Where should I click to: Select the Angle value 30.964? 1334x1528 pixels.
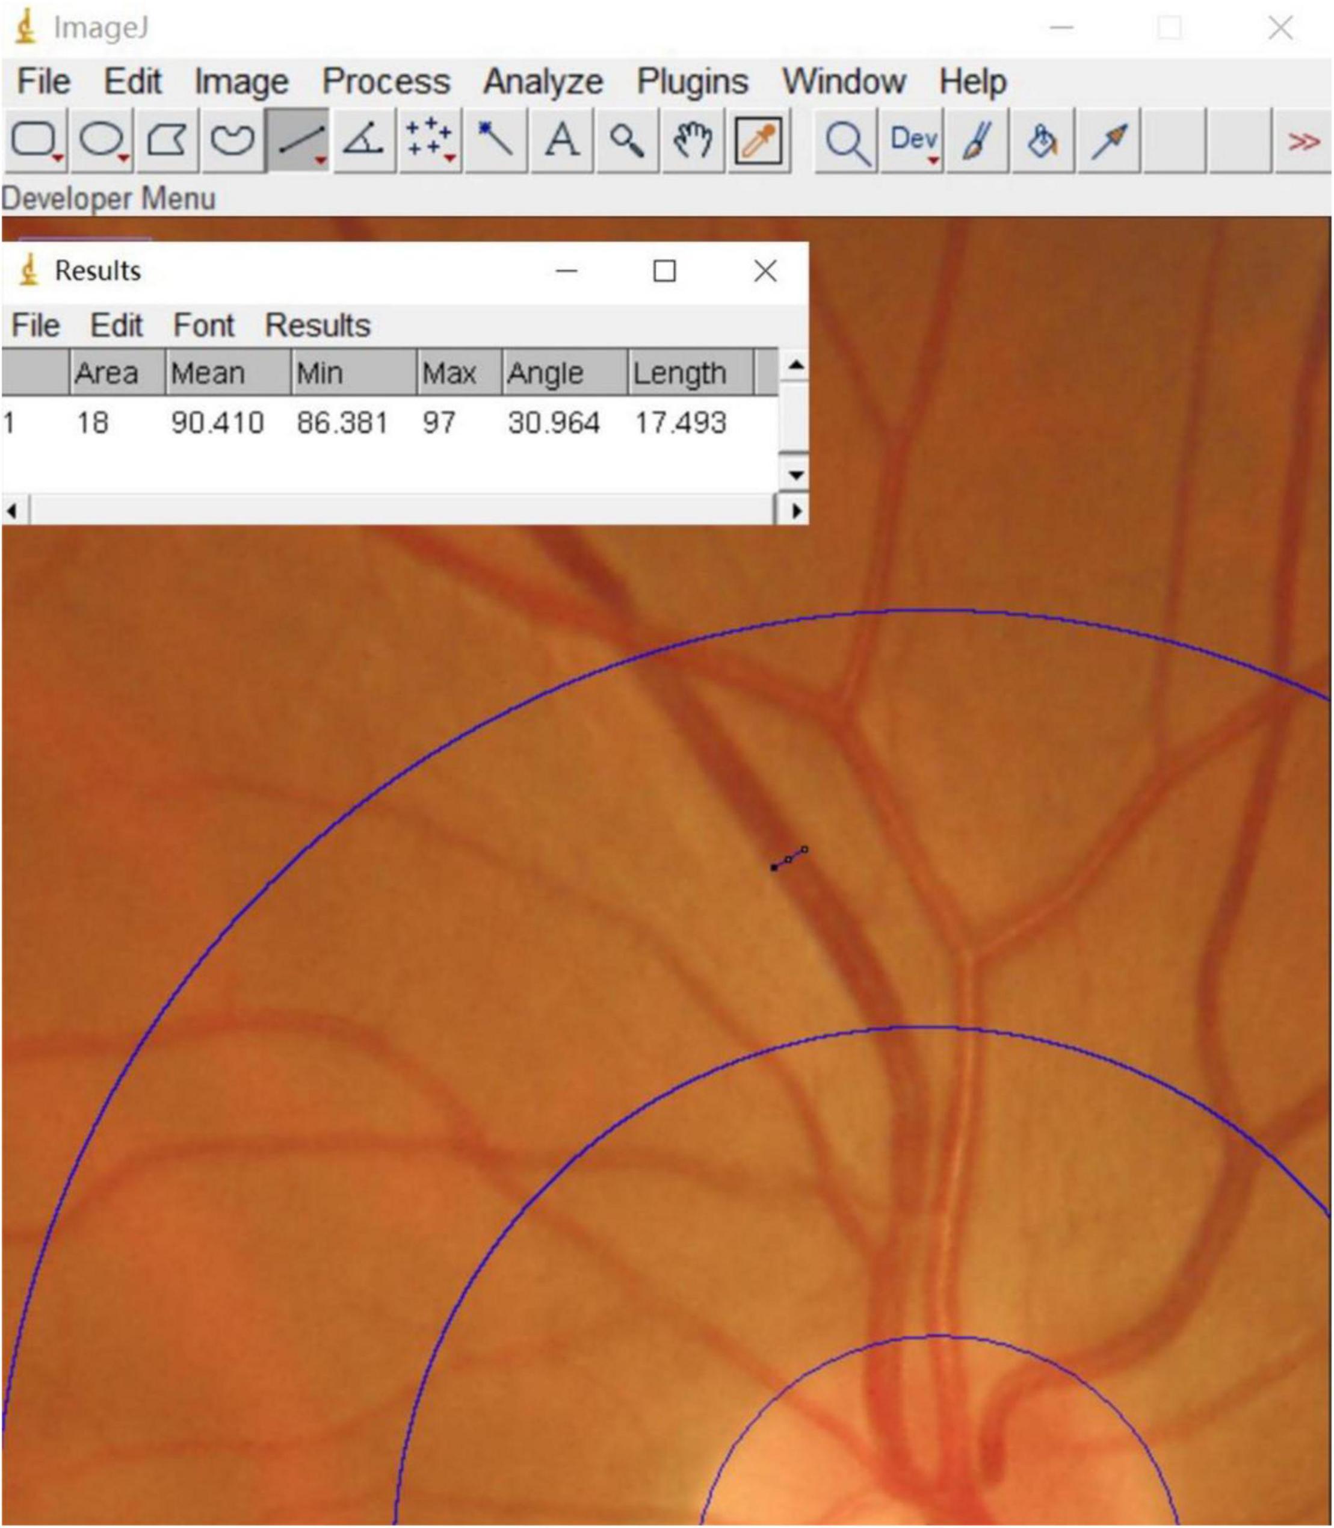coord(554,423)
